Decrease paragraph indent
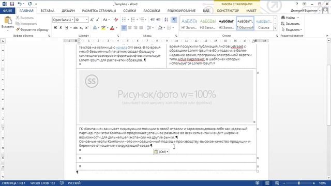The width and height of the screenshot is (331, 186). (x=153, y=20)
